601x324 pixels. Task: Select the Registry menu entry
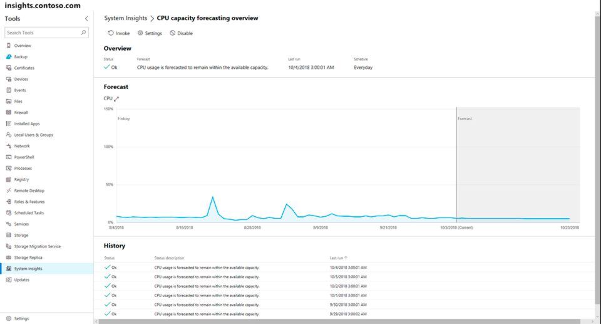coord(21,179)
